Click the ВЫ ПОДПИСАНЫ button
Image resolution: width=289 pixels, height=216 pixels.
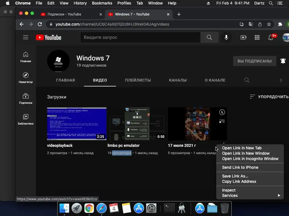pyautogui.click(x=255, y=61)
